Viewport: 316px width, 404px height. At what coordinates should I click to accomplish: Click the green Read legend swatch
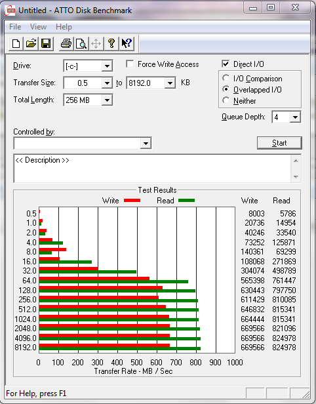pos(186,200)
